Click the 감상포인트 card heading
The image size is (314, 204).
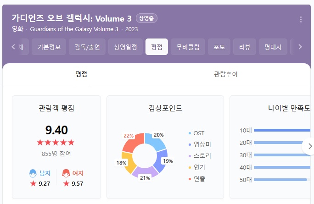tap(165, 108)
